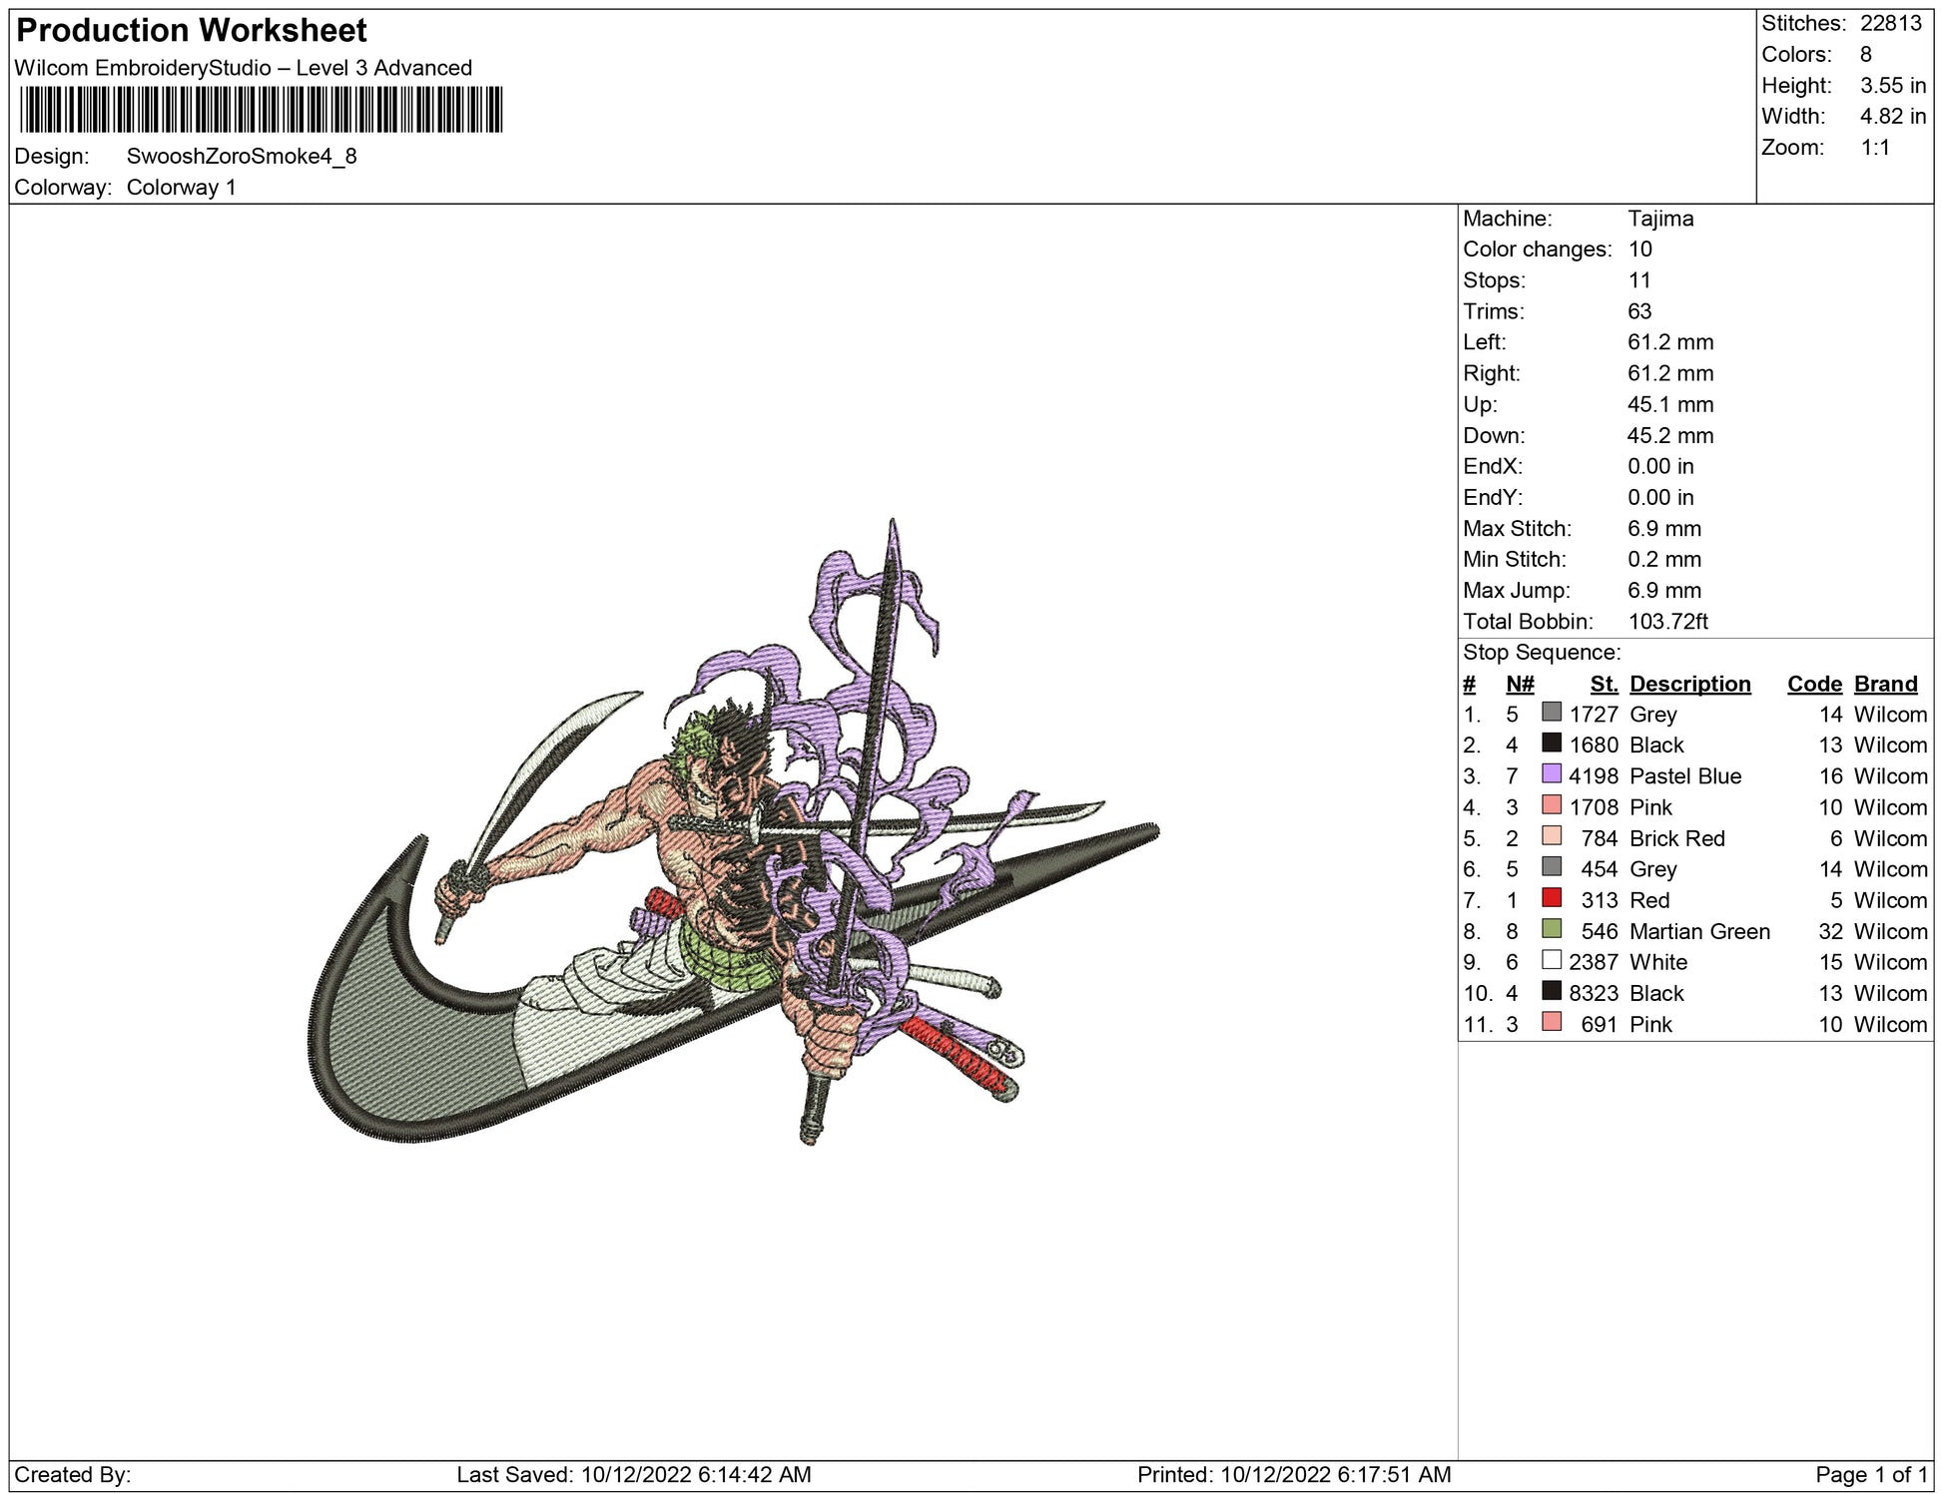The image size is (1943, 1494).
Task: Click the N# column header
Action: point(1519,684)
